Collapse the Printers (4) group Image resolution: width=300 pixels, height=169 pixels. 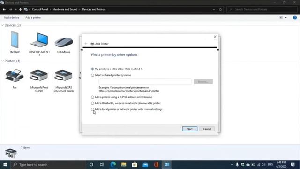point(2,61)
